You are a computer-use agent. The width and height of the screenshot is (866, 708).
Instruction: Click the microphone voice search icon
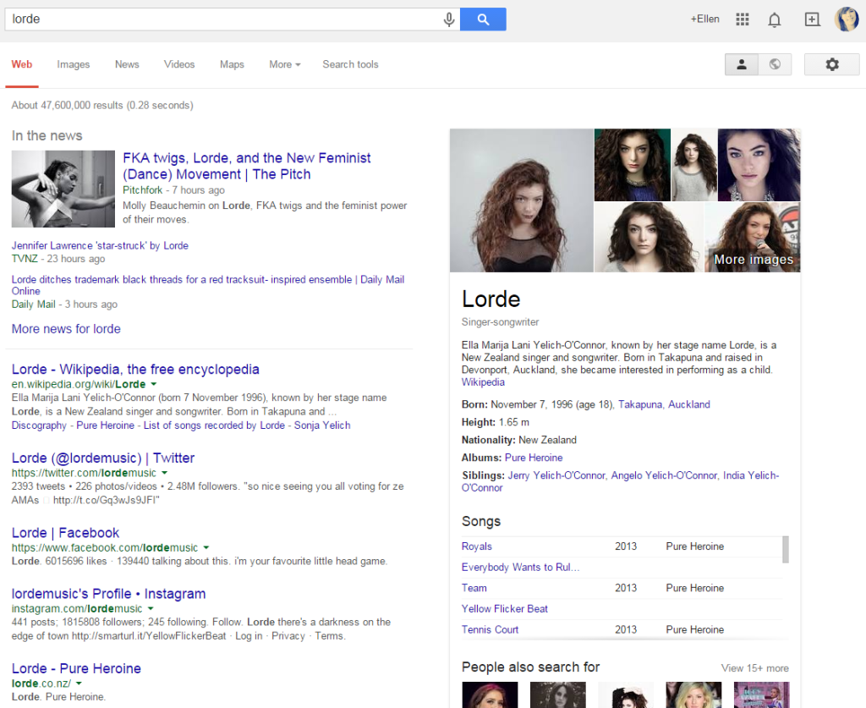pos(449,19)
